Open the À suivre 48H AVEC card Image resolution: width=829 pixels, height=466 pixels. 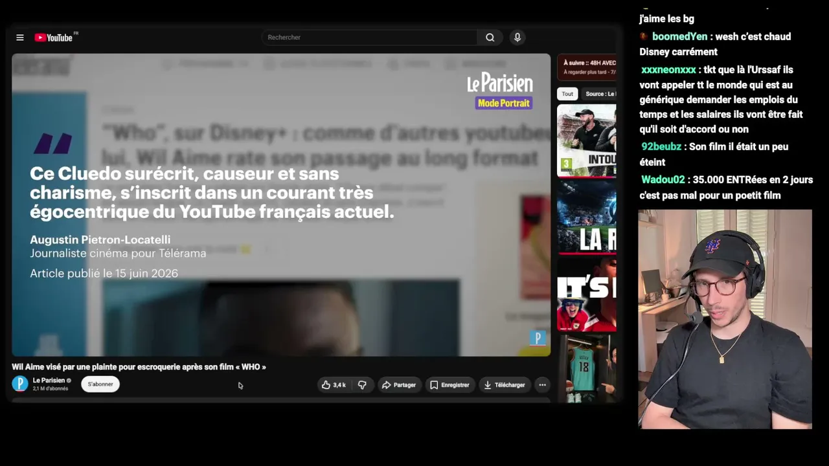pyautogui.click(x=587, y=67)
